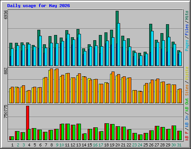The height and width of the screenshot is (149, 191).
Task: Click day label 2 on x-axis
Action: (x=18, y=145)
